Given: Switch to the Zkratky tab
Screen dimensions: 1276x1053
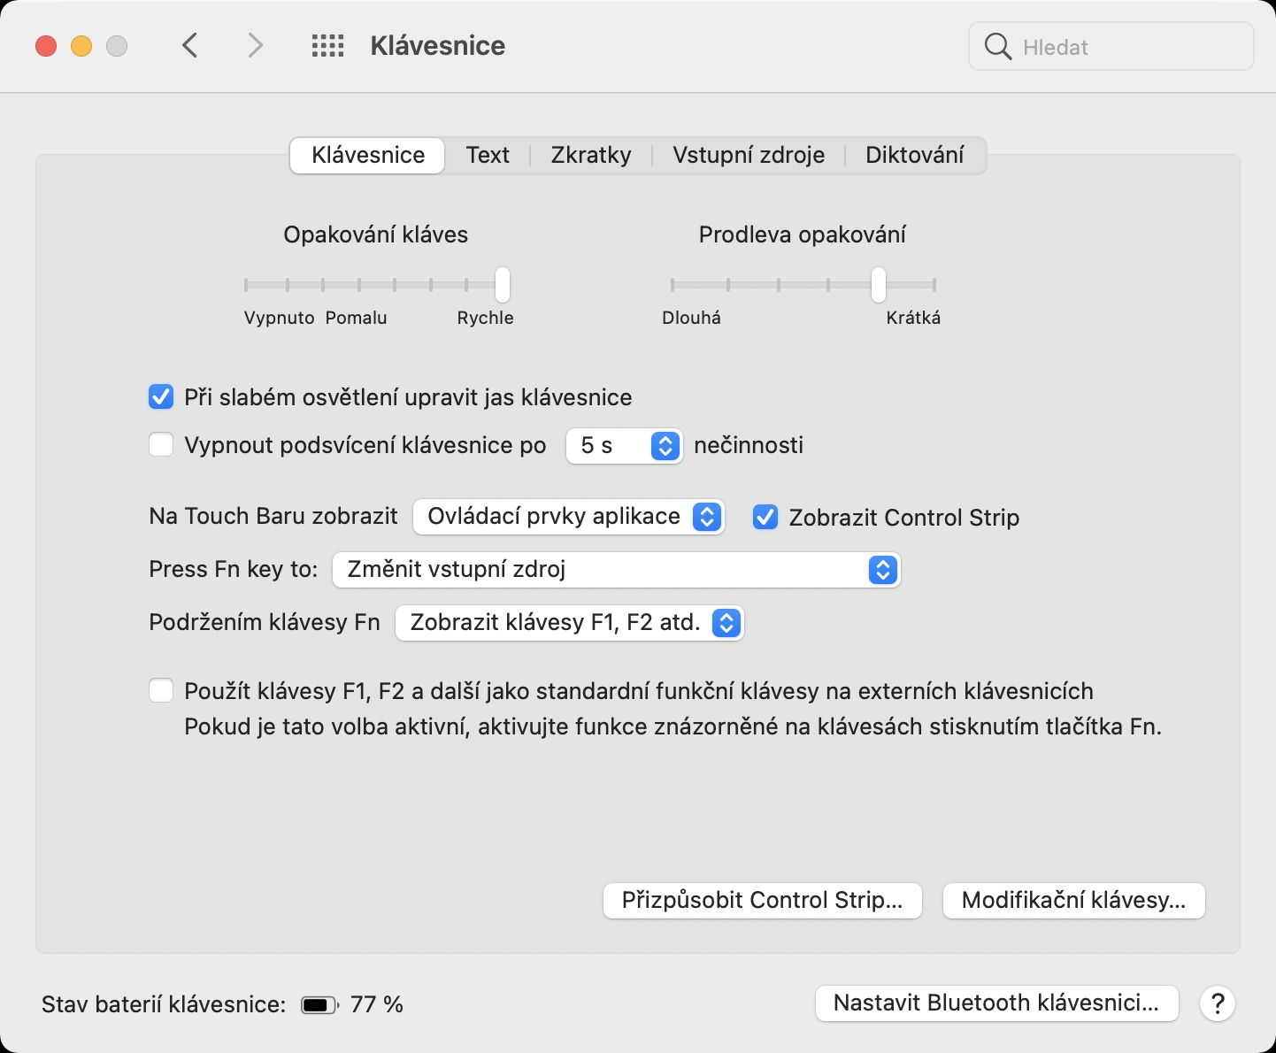Looking at the screenshot, I should pos(591,155).
